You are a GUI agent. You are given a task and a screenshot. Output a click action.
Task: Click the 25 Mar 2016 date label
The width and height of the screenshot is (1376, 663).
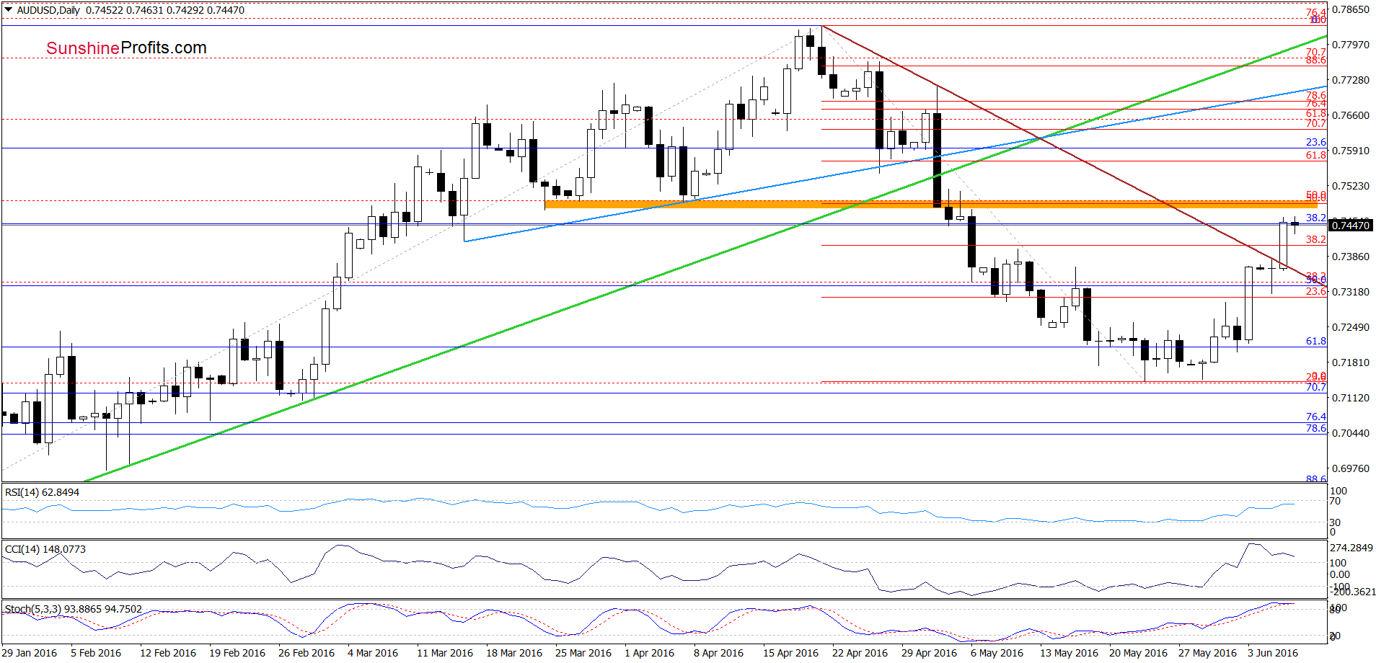click(583, 653)
